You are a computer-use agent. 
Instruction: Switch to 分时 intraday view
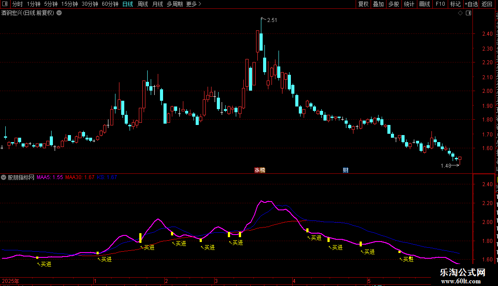pyautogui.click(x=18, y=4)
